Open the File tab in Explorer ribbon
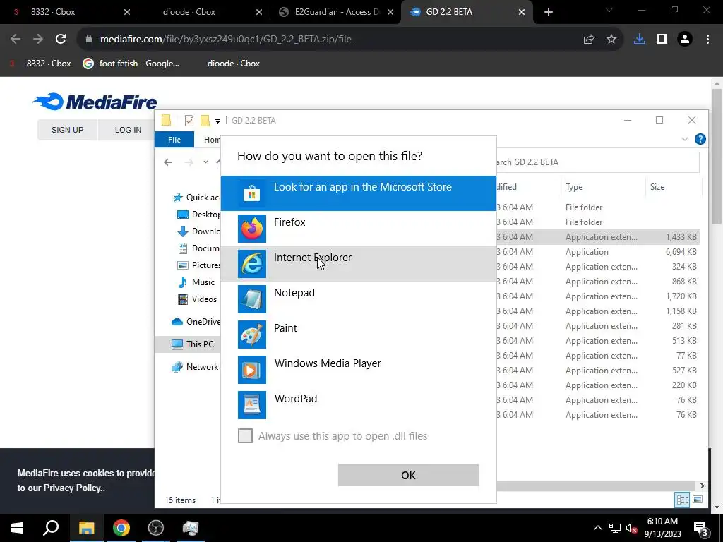723x542 pixels. [x=174, y=140]
